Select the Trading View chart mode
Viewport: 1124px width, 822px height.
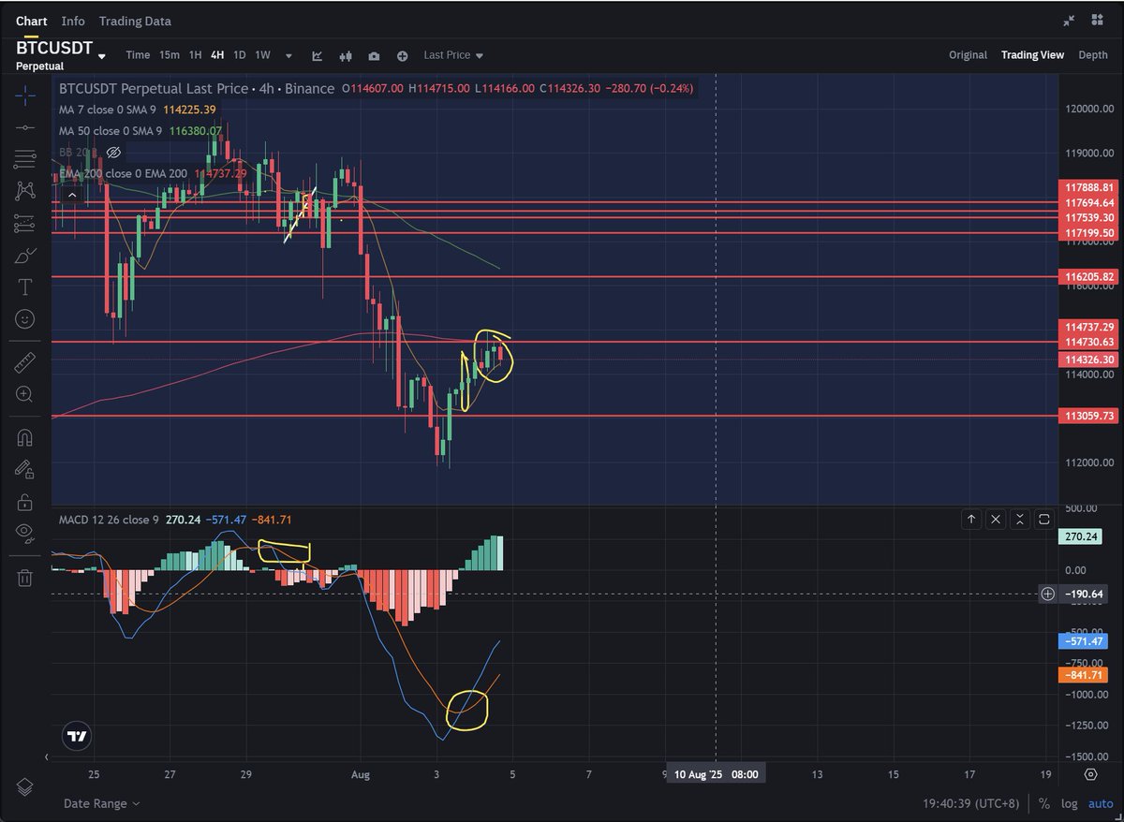point(1032,55)
